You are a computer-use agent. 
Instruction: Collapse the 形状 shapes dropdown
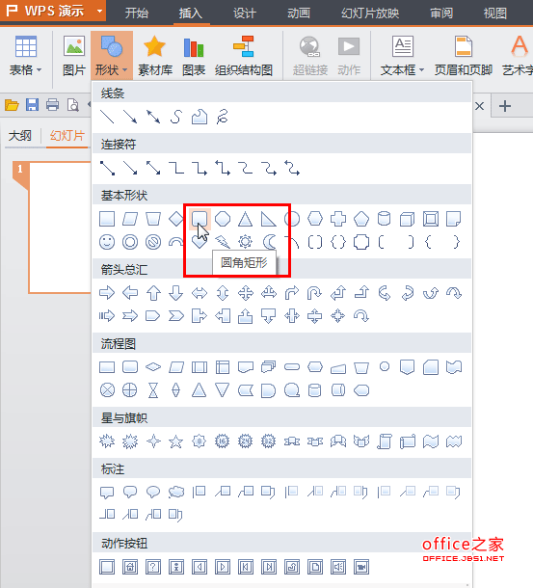[112, 56]
